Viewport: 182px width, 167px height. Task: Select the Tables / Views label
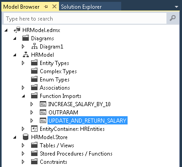[57, 145]
